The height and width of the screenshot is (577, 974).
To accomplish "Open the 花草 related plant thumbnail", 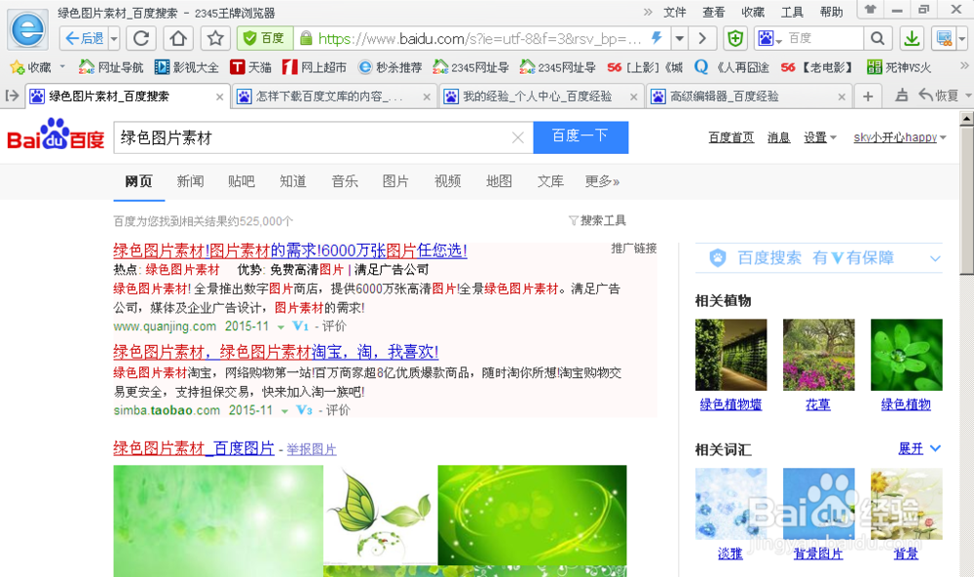I will 818,355.
